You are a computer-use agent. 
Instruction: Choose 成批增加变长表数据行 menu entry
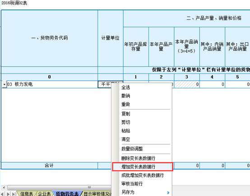click(x=143, y=175)
